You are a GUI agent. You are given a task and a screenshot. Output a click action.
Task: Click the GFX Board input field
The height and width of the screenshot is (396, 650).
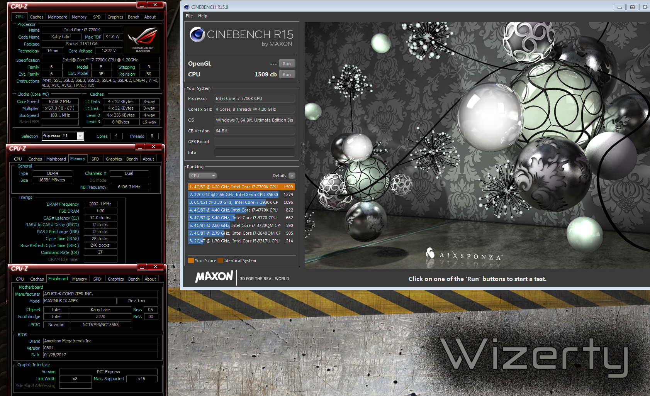point(255,142)
